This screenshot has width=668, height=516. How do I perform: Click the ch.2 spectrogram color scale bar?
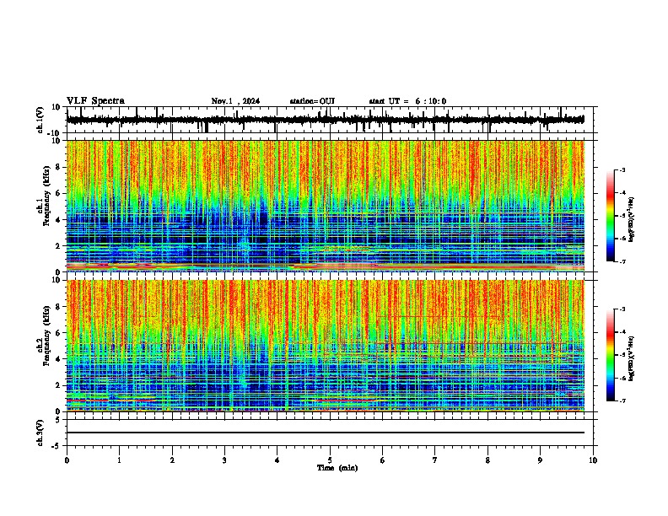(x=611, y=355)
